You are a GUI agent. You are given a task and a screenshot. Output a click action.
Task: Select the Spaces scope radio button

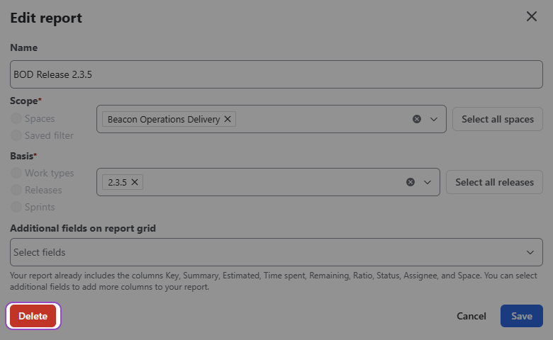(x=16, y=118)
